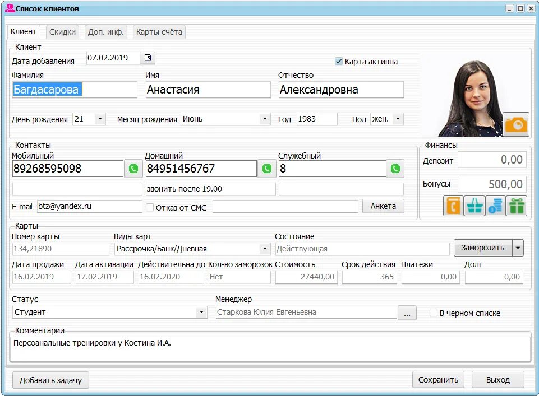Screen dimensions: 539x396
Task: Click the Стоимость field 27440,00
Action: click(306, 277)
